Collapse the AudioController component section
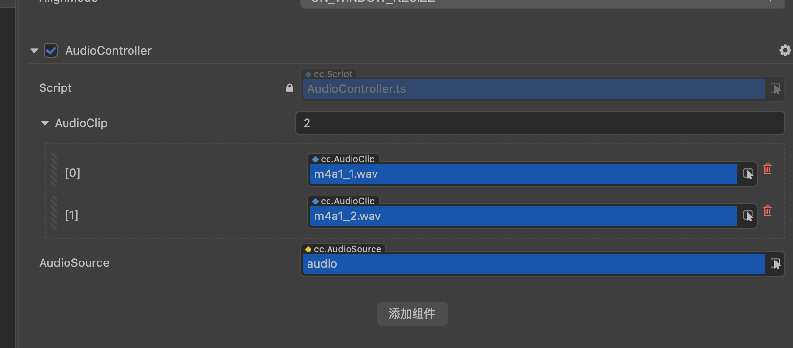This screenshot has width=793, height=348. coord(34,51)
